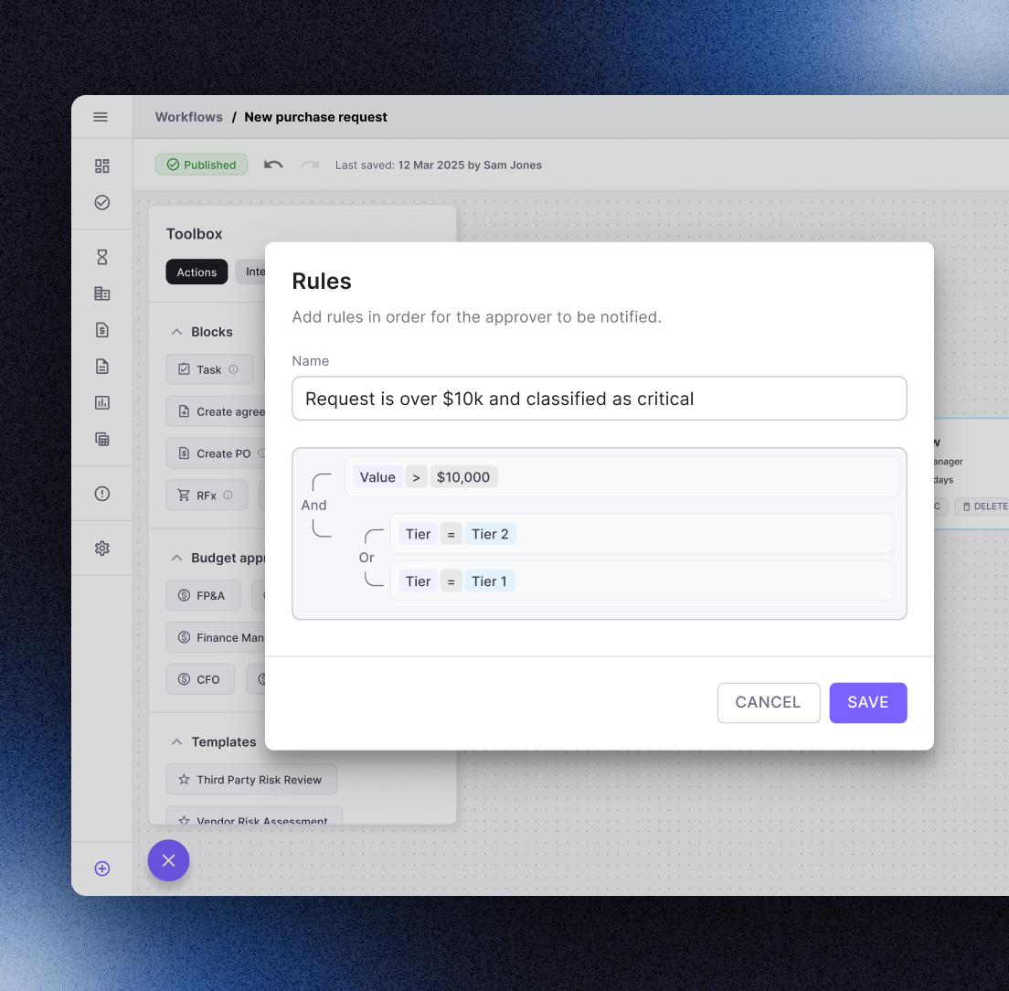
Task: Open the dashboard grid icon in sidebar
Action: (101, 166)
